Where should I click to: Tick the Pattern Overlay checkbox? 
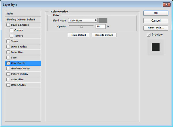(8, 74)
